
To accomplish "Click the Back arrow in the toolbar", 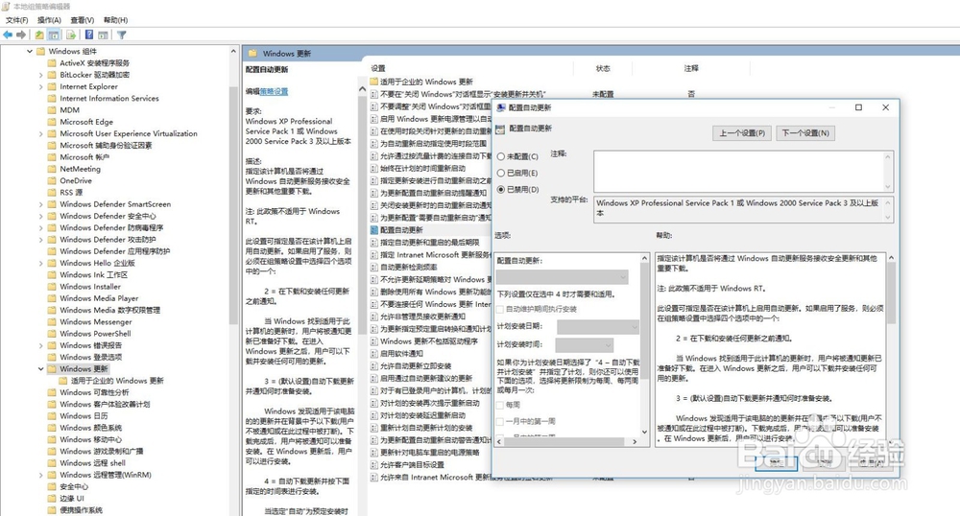I will click(8, 35).
